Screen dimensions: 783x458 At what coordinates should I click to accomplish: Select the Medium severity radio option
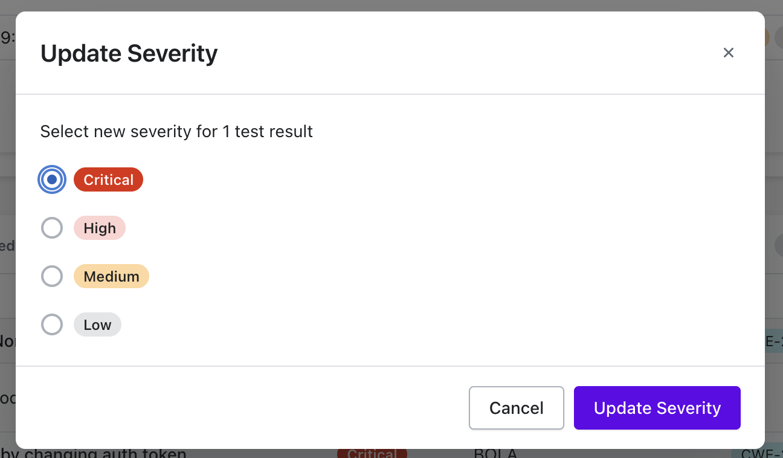(x=52, y=276)
